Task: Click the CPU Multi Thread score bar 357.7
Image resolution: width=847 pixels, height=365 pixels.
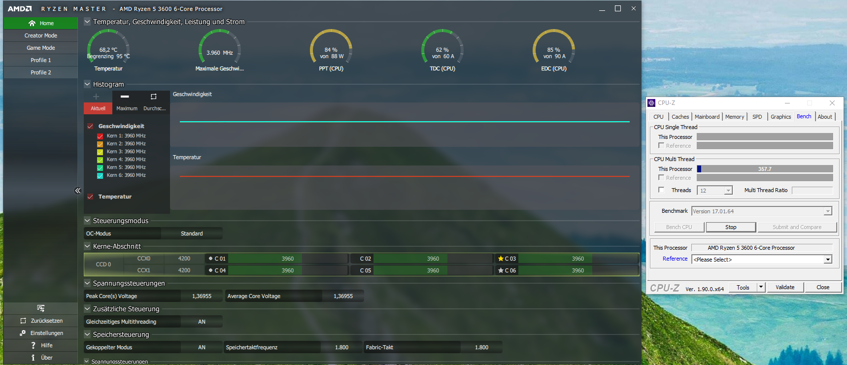Action: click(x=765, y=169)
